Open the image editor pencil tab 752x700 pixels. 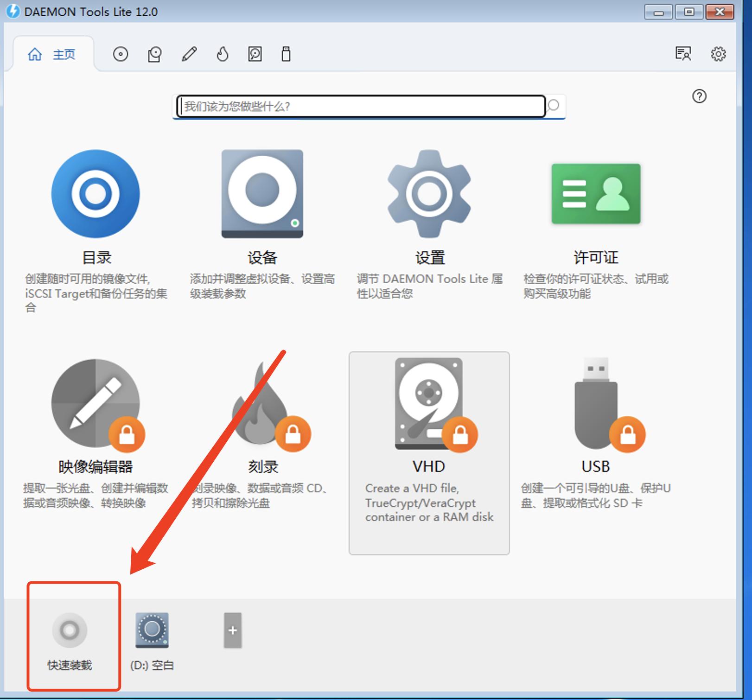[189, 54]
